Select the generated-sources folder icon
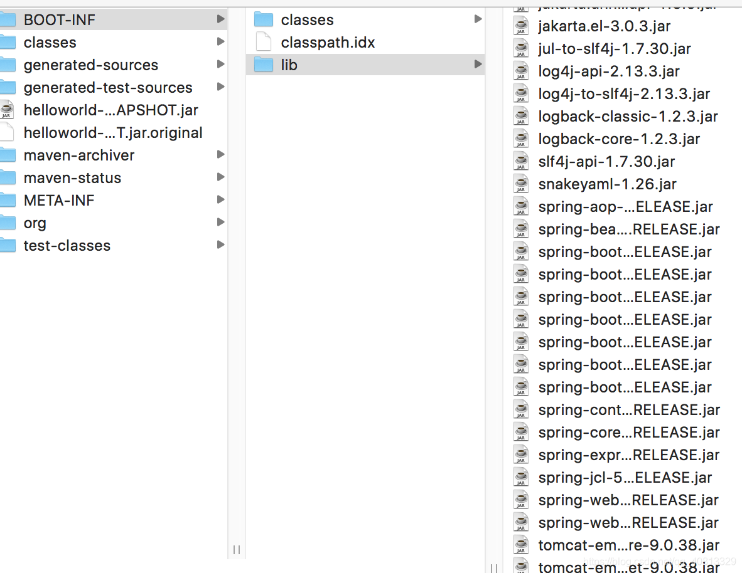This screenshot has width=742, height=573. (8, 65)
